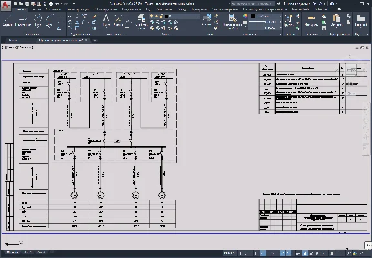Toggle Ortho mode in status bar
This screenshot has width=372, height=258.
coord(256,253)
